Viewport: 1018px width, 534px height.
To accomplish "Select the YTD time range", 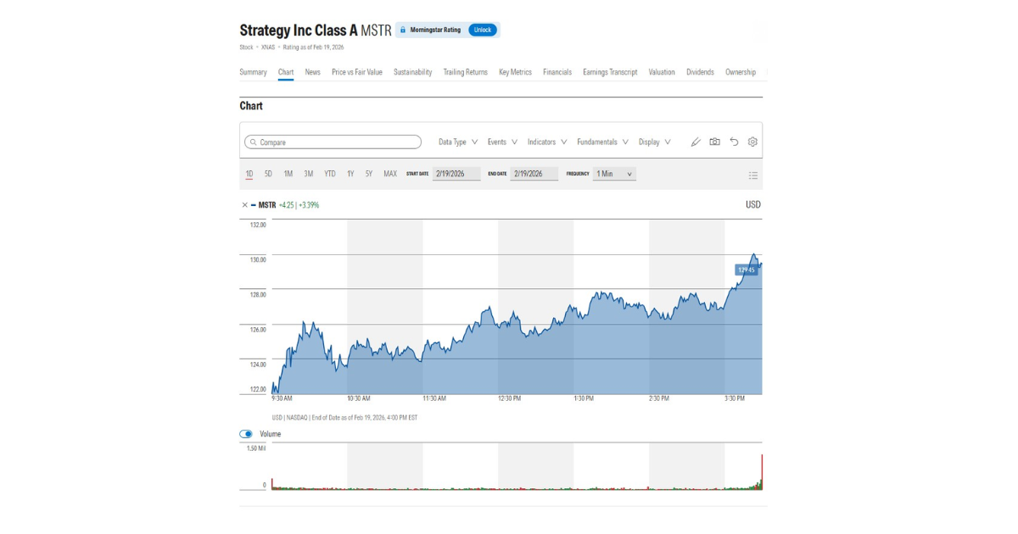I will 329,173.
